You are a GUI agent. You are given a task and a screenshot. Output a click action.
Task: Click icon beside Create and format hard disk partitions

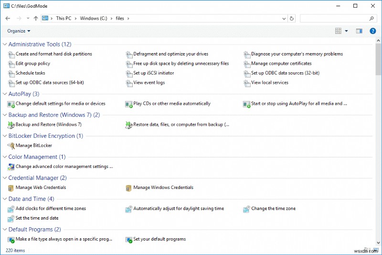pos(11,55)
